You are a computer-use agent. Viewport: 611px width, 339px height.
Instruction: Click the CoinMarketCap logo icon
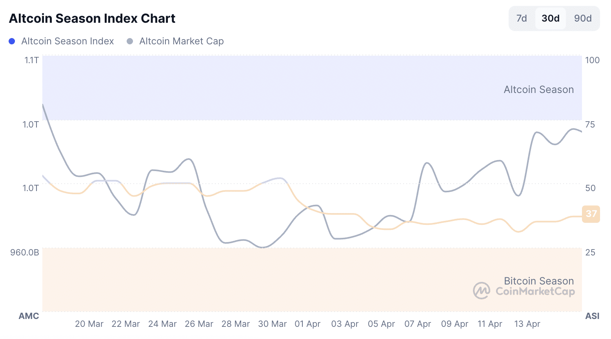pos(482,291)
